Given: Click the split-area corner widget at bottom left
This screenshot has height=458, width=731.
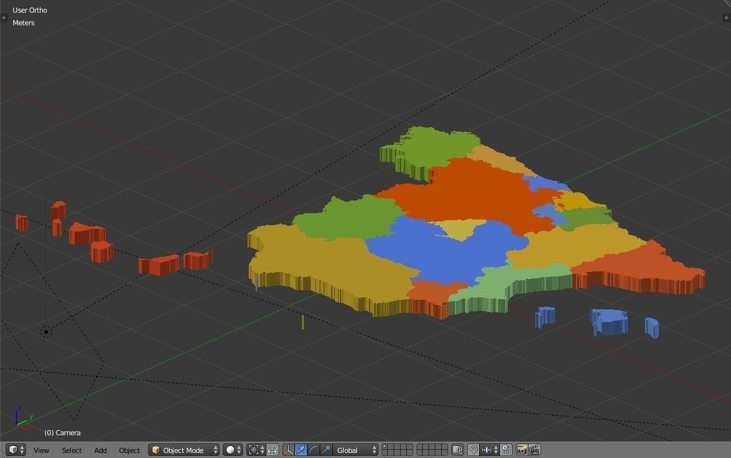Looking at the screenshot, I should tap(3, 455).
